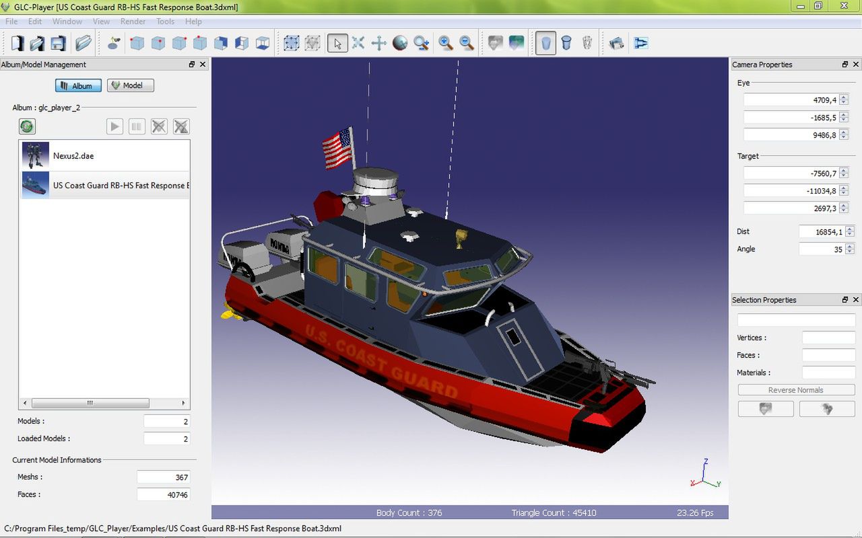This screenshot has height=538, width=862.
Task: Click the zoom out magnifier icon
Action: pyautogui.click(x=467, y=44)
